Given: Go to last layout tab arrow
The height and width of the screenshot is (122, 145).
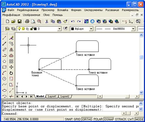Looking at the screenshot, I should 31,97.
